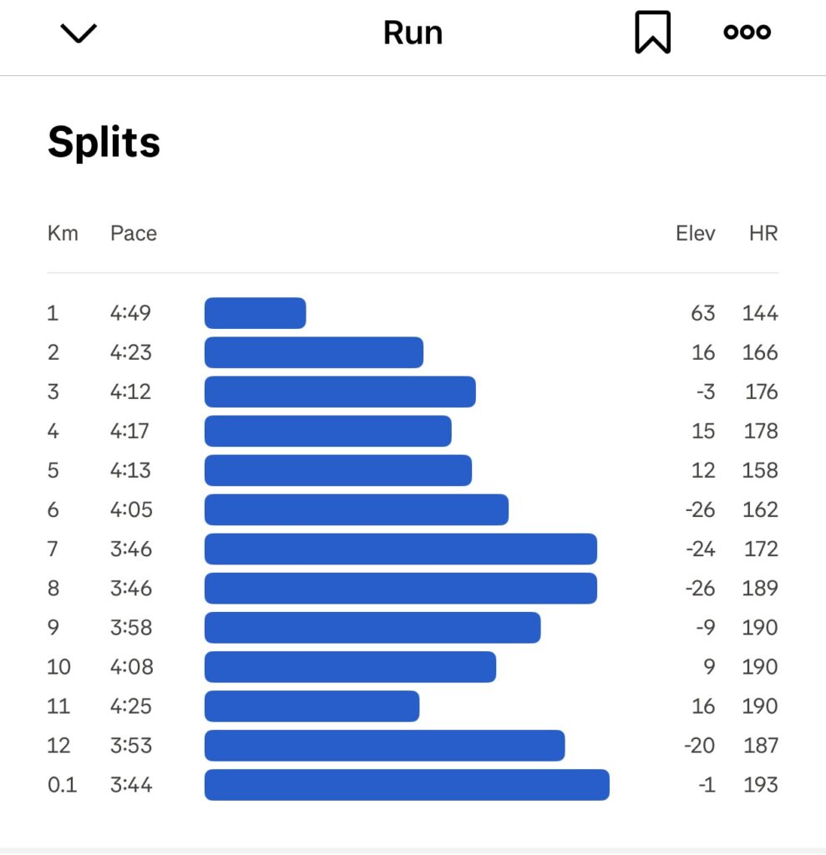This screenshot has height=855, width=826.
Task: Select the kilometer 1 pace bar
Action: pyautogui.click(x=256, y=313)
